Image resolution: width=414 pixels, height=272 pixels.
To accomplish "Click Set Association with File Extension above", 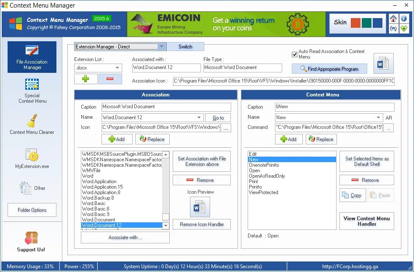I will point(202,161).
